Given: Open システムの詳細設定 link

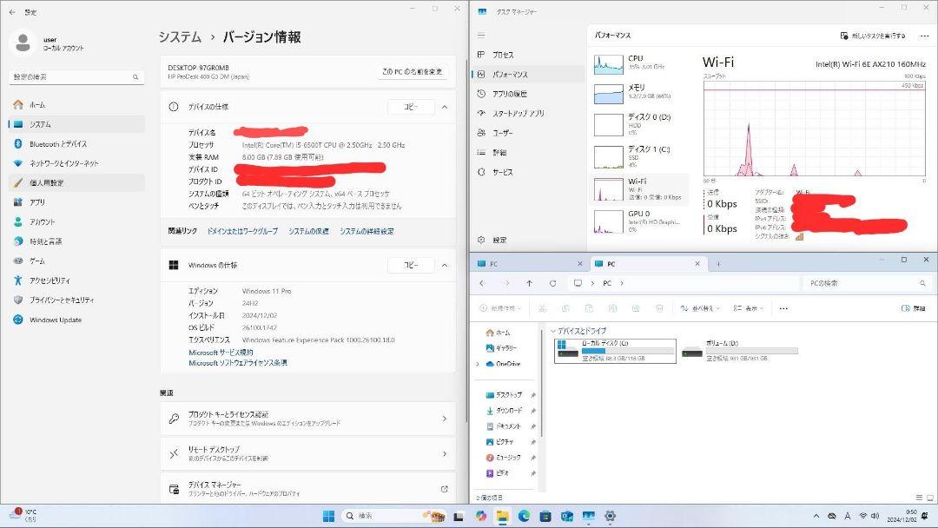Looking at the screenshot, I should 367,231.
